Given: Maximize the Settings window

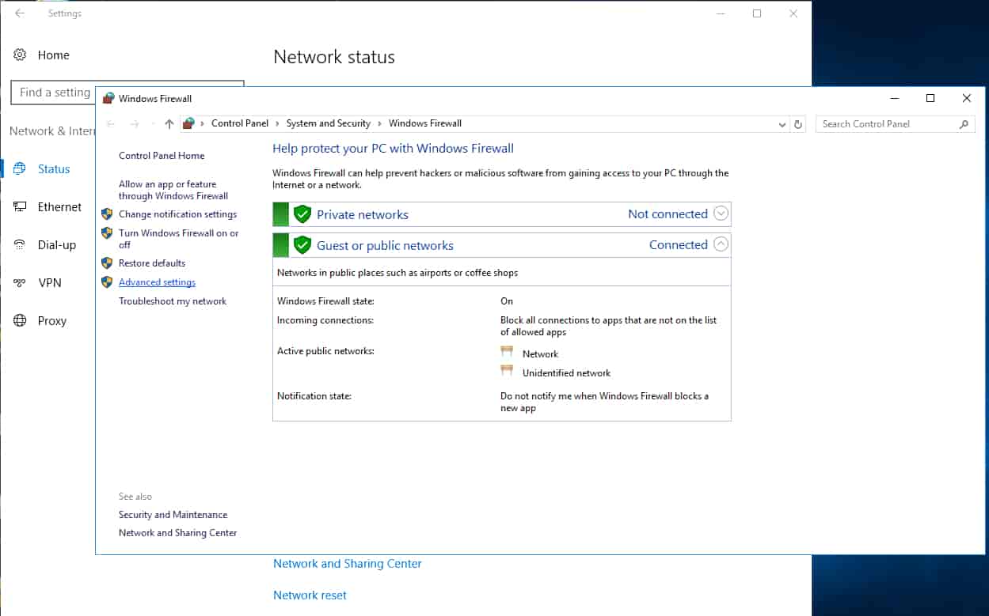Looking at the screenshot, I should click(757, 13).
